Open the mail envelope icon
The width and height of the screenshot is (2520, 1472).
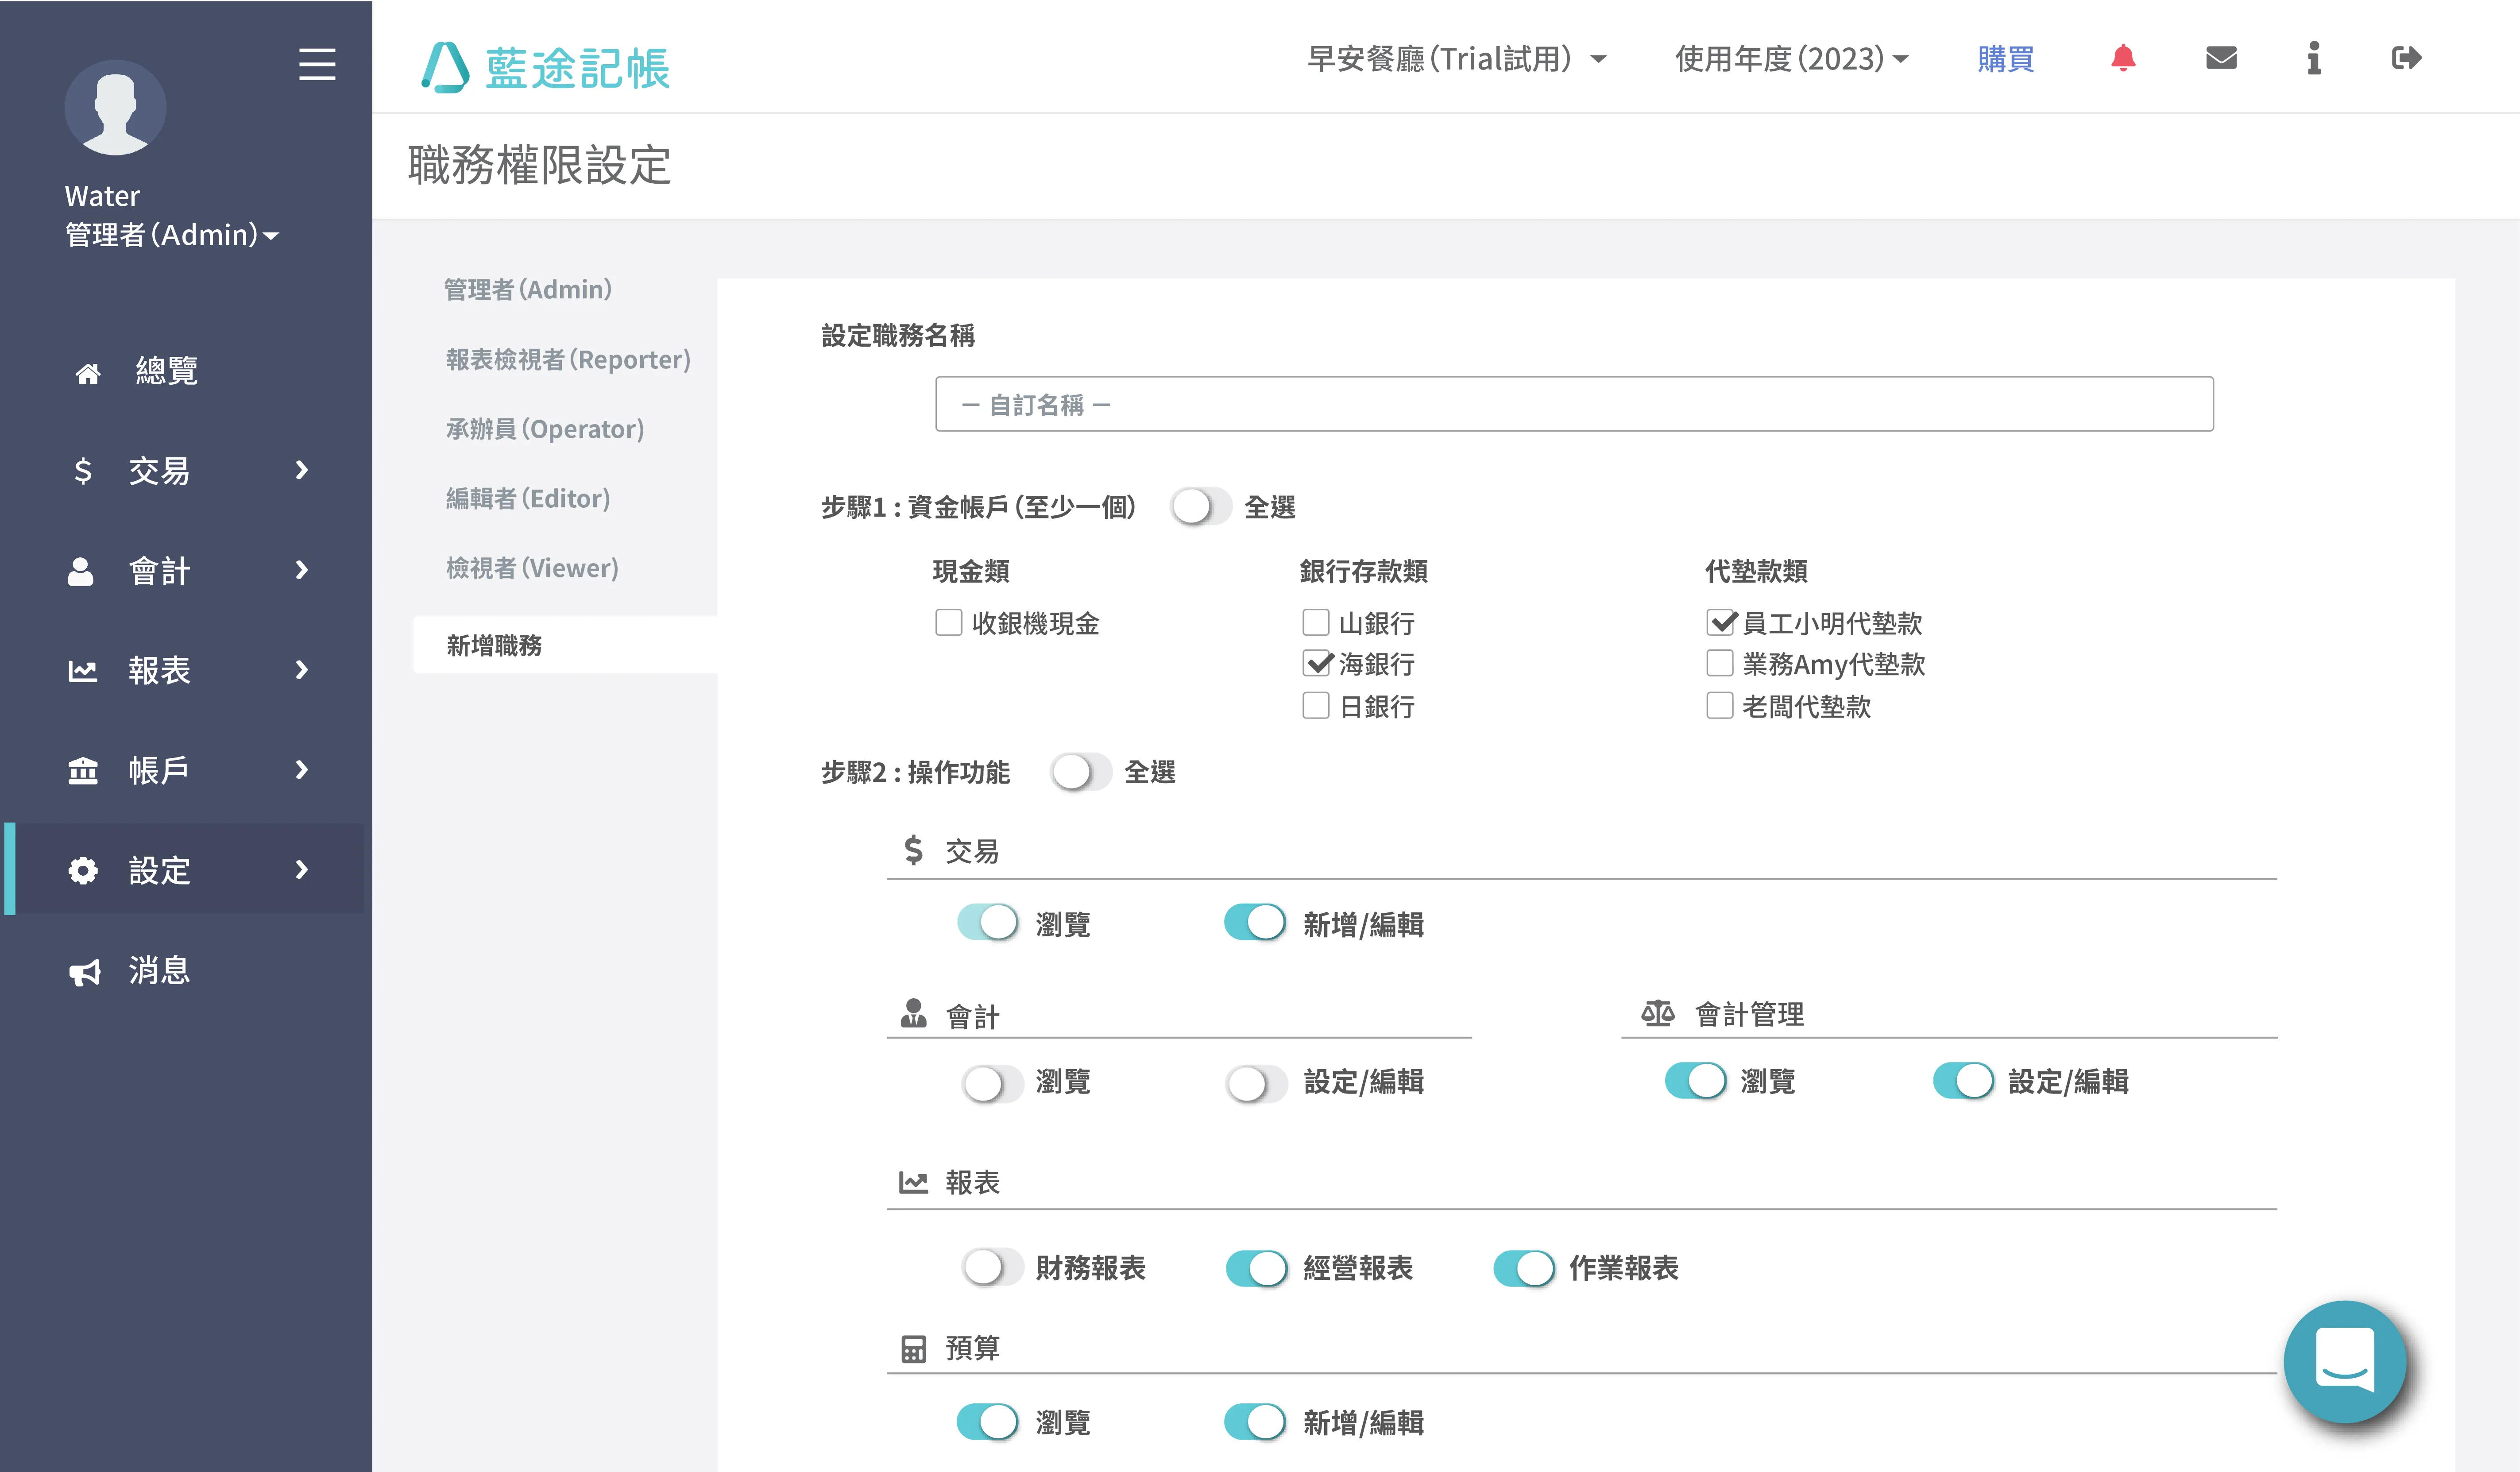point(2221,58)
